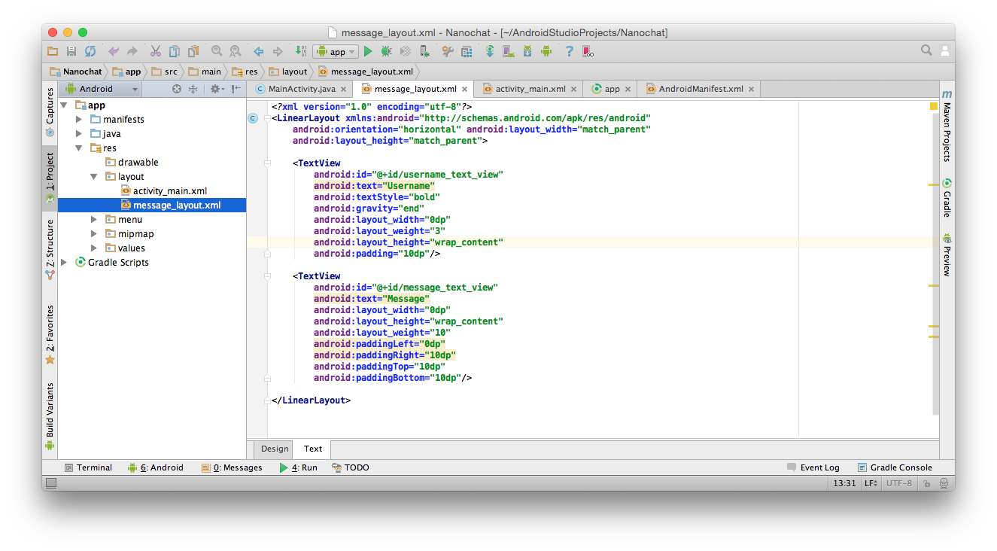Screen dimensions: 997x551
Task: Click the Make Project icon with green down arrow
Action: pyautogui.click(x=301, y=51)
